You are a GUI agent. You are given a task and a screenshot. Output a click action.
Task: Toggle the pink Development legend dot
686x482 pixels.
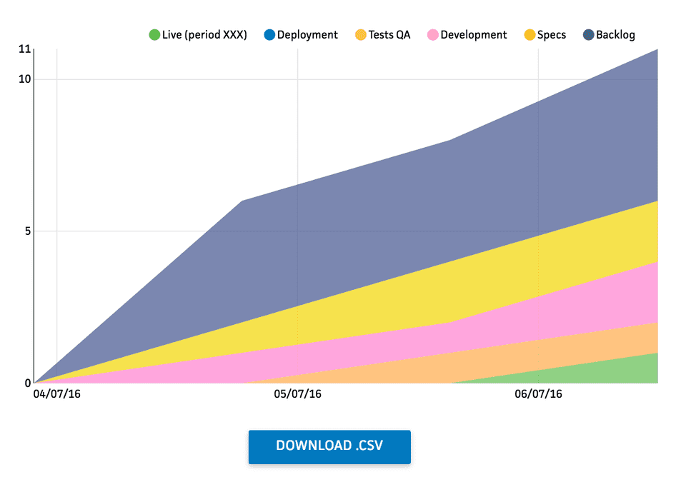pos(433,34)
